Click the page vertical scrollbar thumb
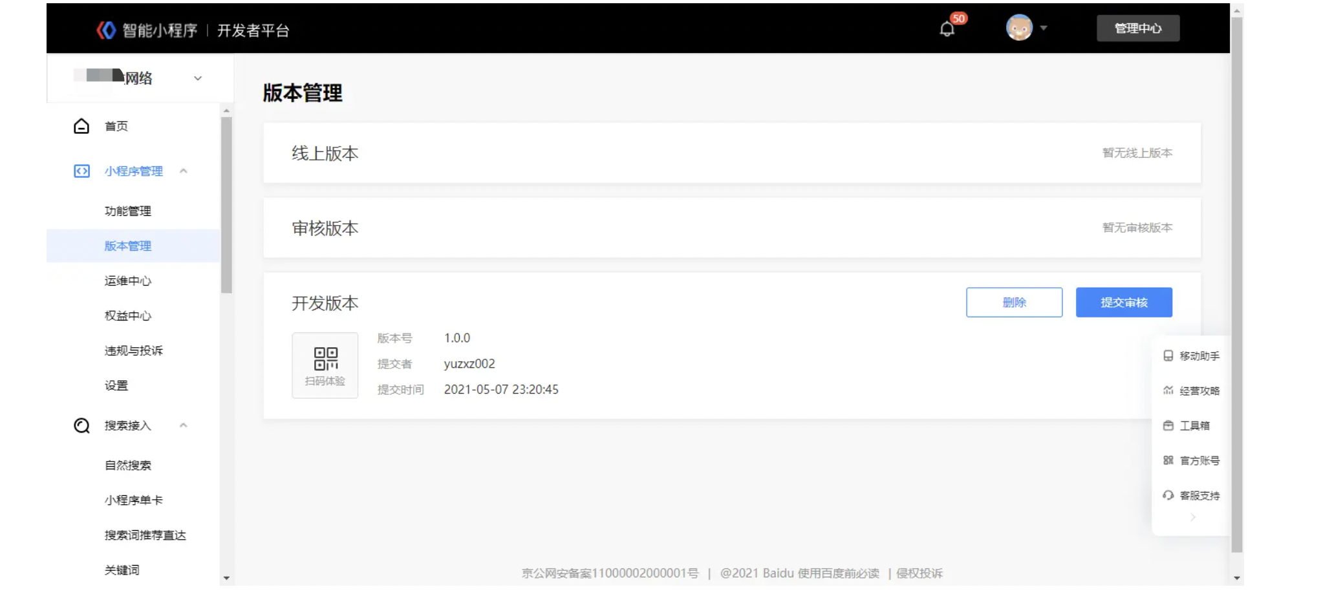 point(1237,284)
